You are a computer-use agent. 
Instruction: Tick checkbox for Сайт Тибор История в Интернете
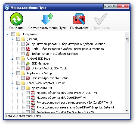[23, 49]
